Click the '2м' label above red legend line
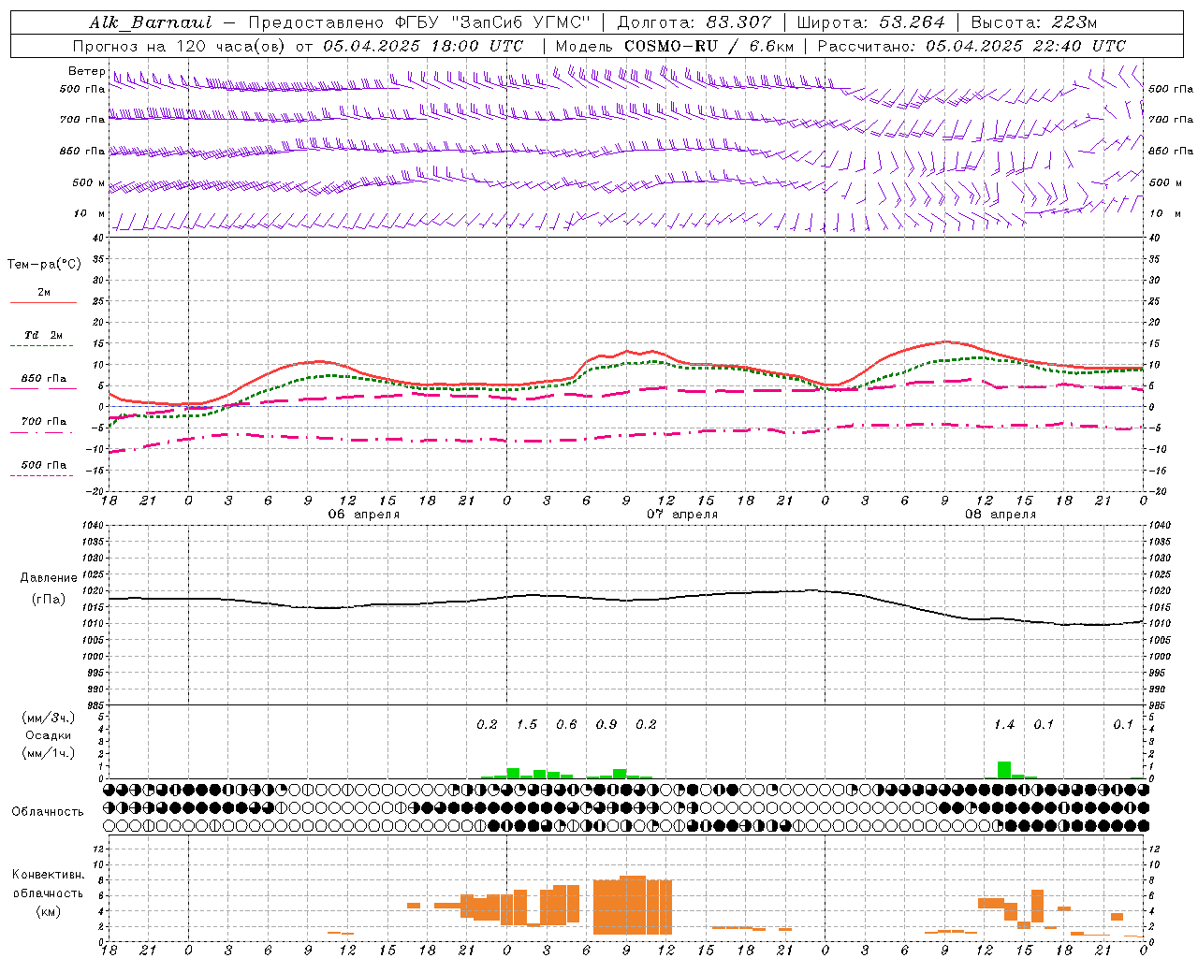The height and width of the screenshot is (958, 1198). tap(44, 293)
